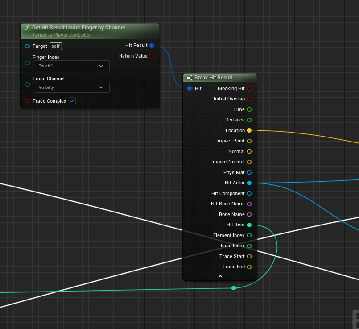Collapse the Break Hit Result node pins
The image size is (359, 329).
tap(220, 277)
